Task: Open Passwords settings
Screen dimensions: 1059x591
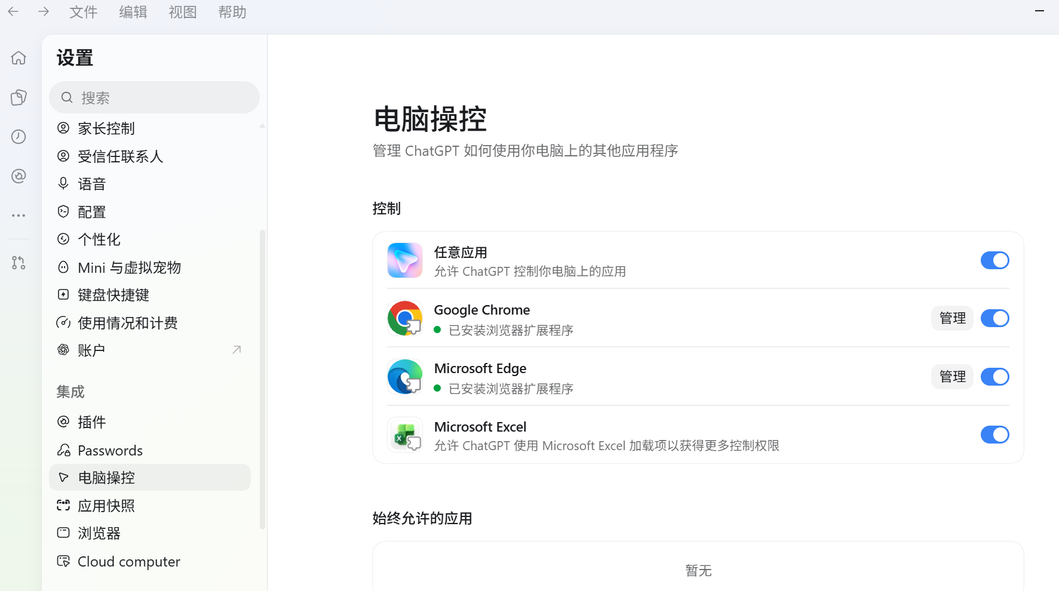Action: pos(150,450)
